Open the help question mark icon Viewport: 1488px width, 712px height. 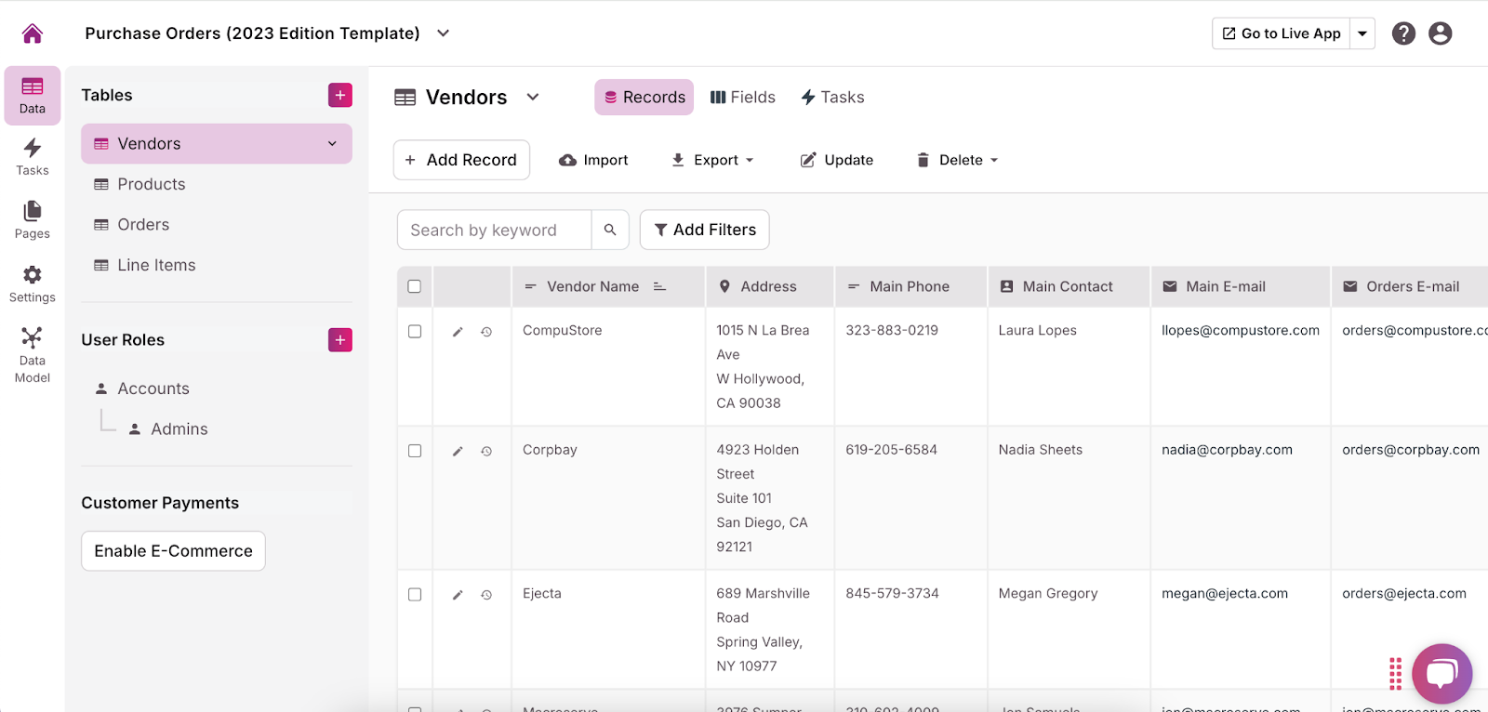[1403, 33]
